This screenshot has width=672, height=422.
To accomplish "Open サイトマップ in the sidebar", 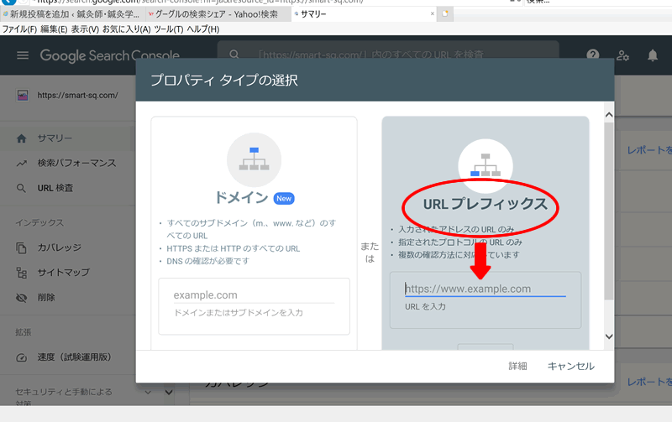I will 64,273.
